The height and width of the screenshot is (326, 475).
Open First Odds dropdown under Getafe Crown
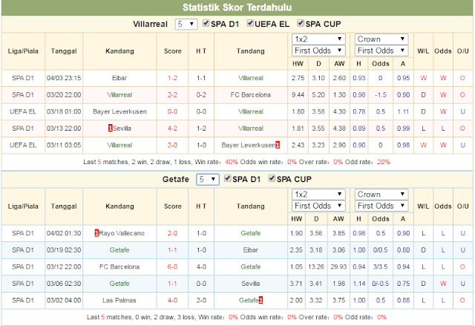[381, 206]
